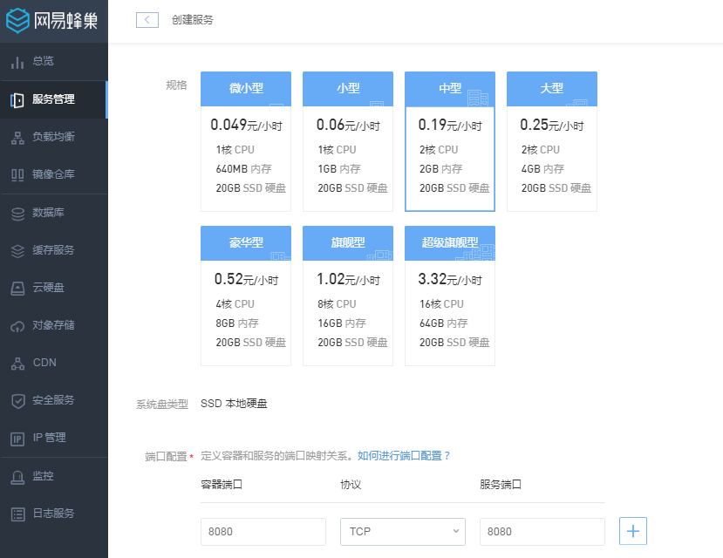Click the plus button to add port mapping

click(x=632, y=531)
